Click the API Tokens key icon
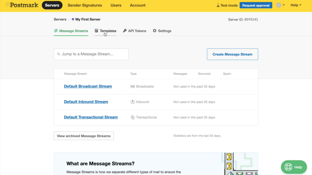 tap(125, 31)
